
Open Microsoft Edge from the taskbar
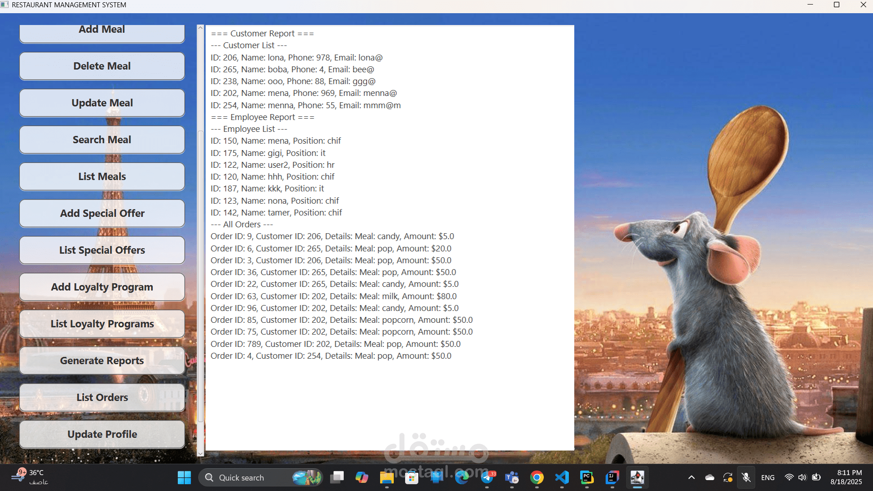(x=462, y=477)
